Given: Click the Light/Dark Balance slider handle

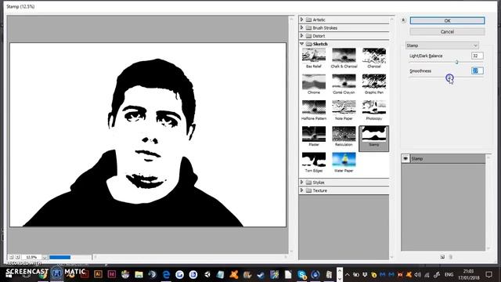Looking at the screenshot, I should 457,62.
